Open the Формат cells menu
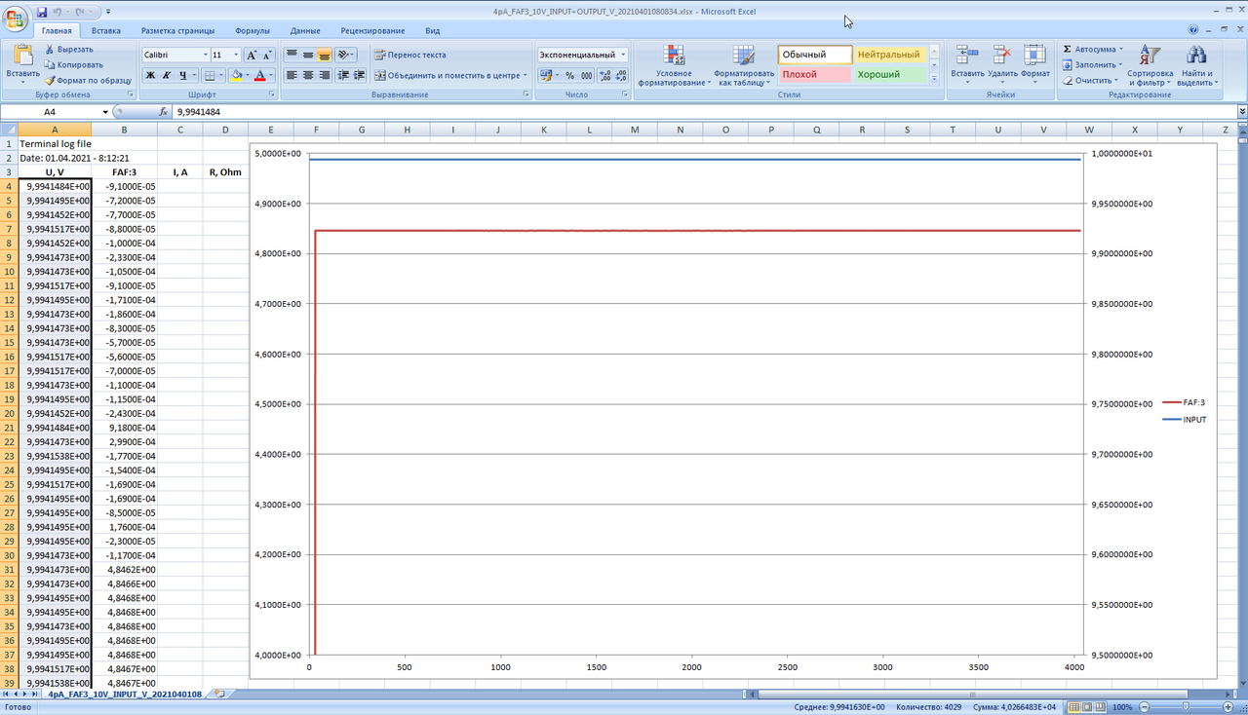 pyautogui.click(x=1035, y=61)
